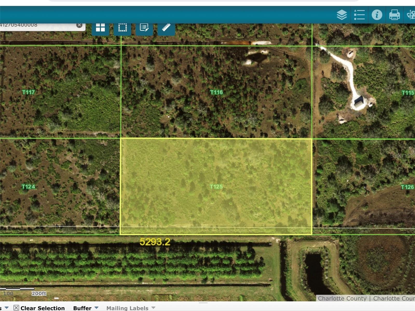
Task: Open the draw and edit notes tool
Action: coord(144,27)
